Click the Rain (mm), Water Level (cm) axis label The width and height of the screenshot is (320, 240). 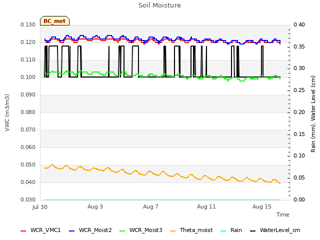point(313,114)
